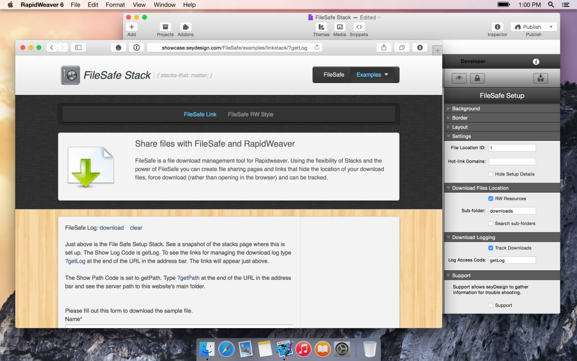Open the Window menu
Image resolution: width=577 pixels, height=361 pixels.
164,5
